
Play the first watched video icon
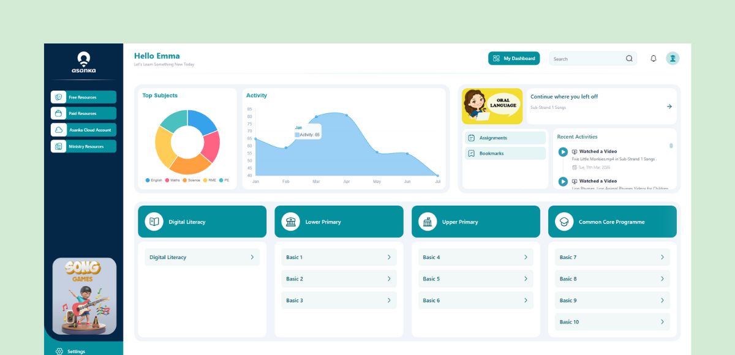pos(563,152)
